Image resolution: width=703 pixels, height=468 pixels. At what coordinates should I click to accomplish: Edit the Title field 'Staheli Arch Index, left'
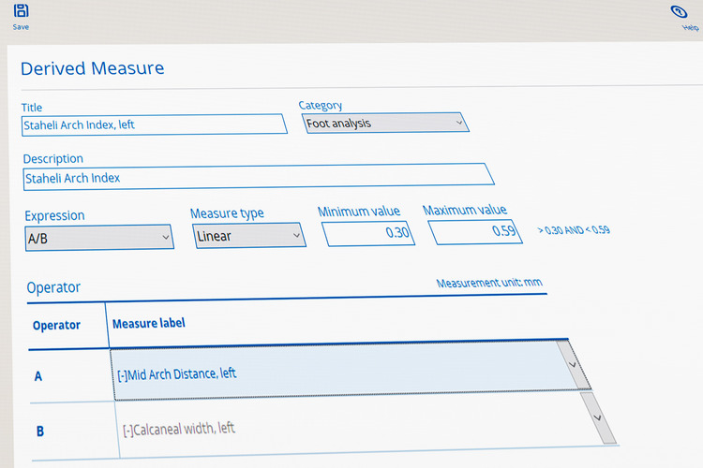point(154,124)
